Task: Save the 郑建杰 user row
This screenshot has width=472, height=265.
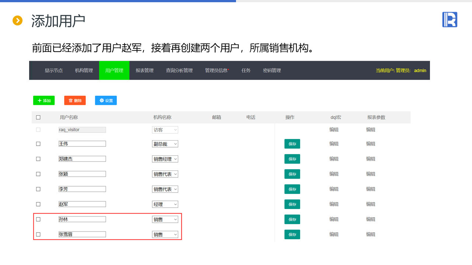Action: point(292,159)
